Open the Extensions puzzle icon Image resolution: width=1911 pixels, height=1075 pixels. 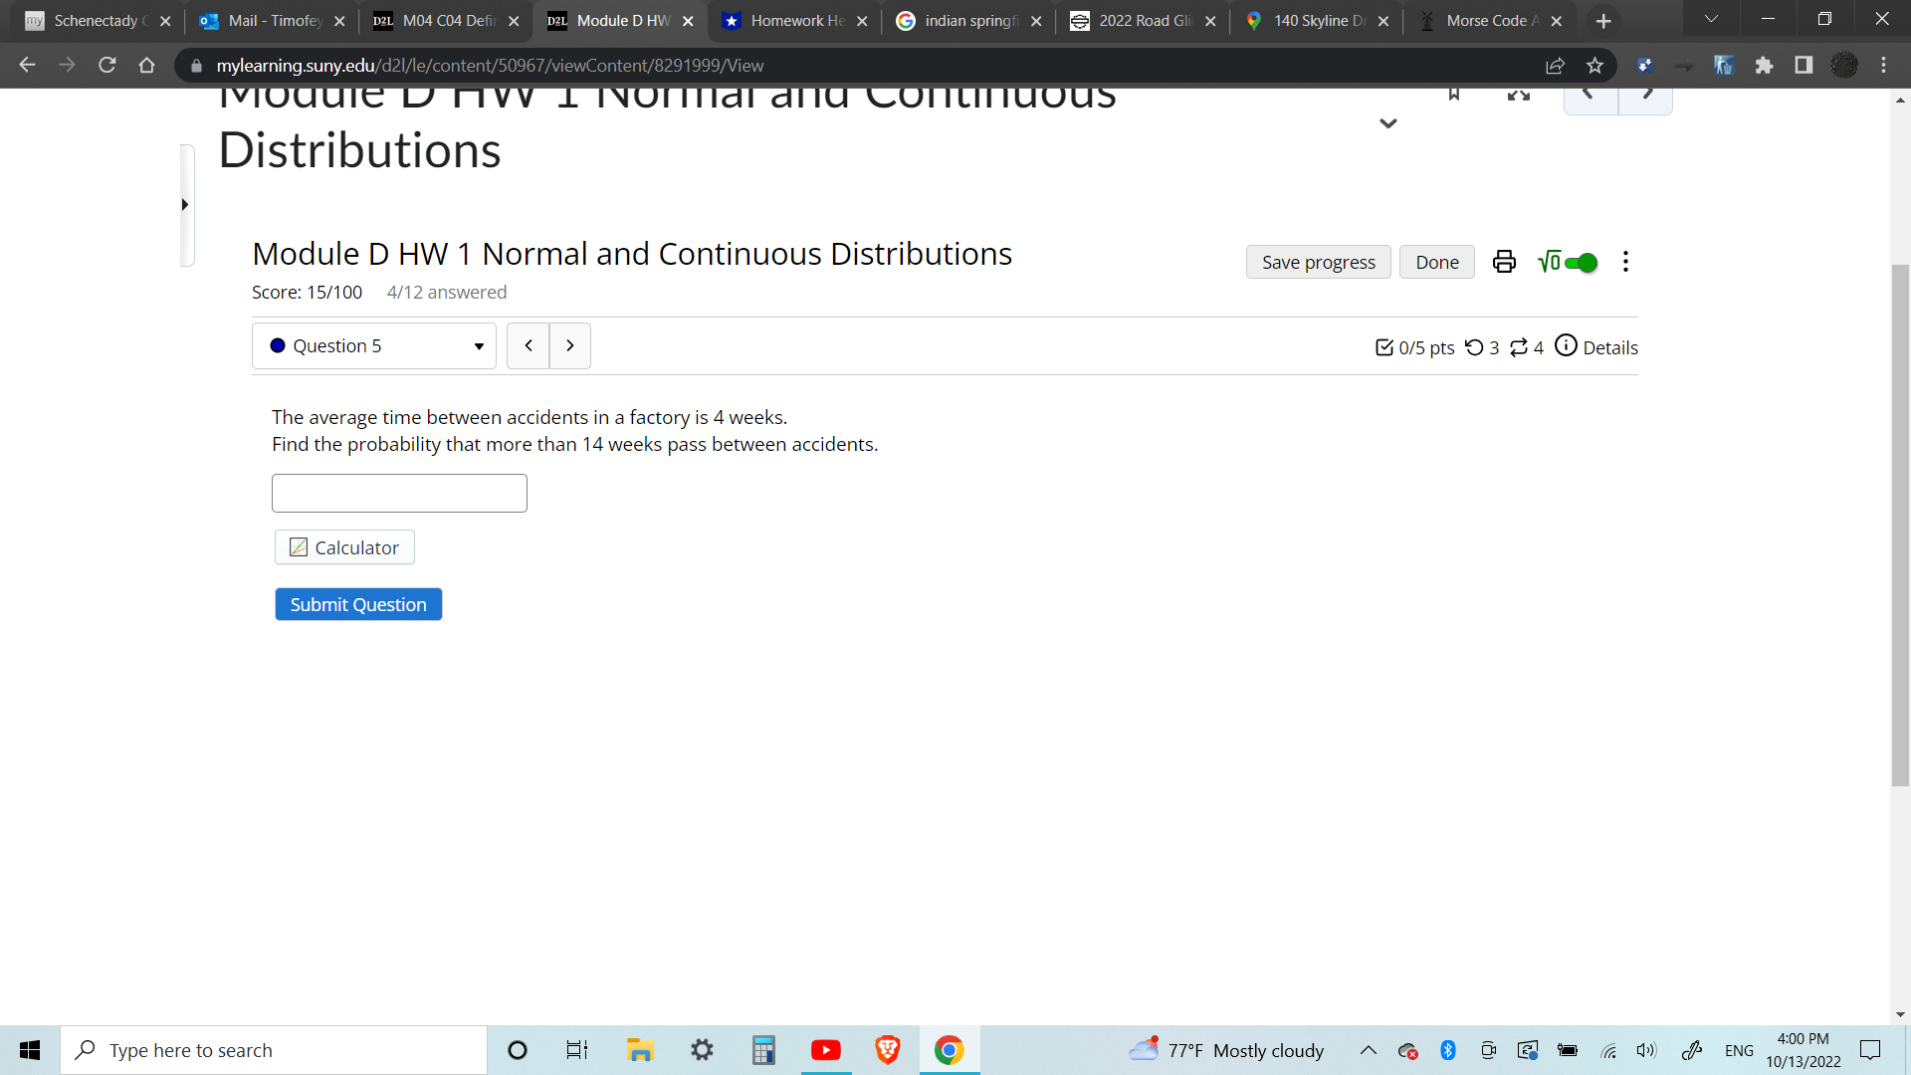[1764, 66]
